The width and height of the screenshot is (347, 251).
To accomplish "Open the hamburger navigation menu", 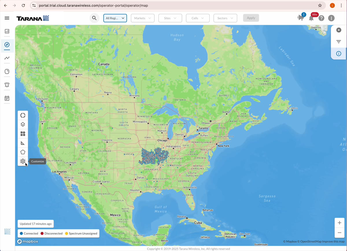I will [x=7, y=18].
